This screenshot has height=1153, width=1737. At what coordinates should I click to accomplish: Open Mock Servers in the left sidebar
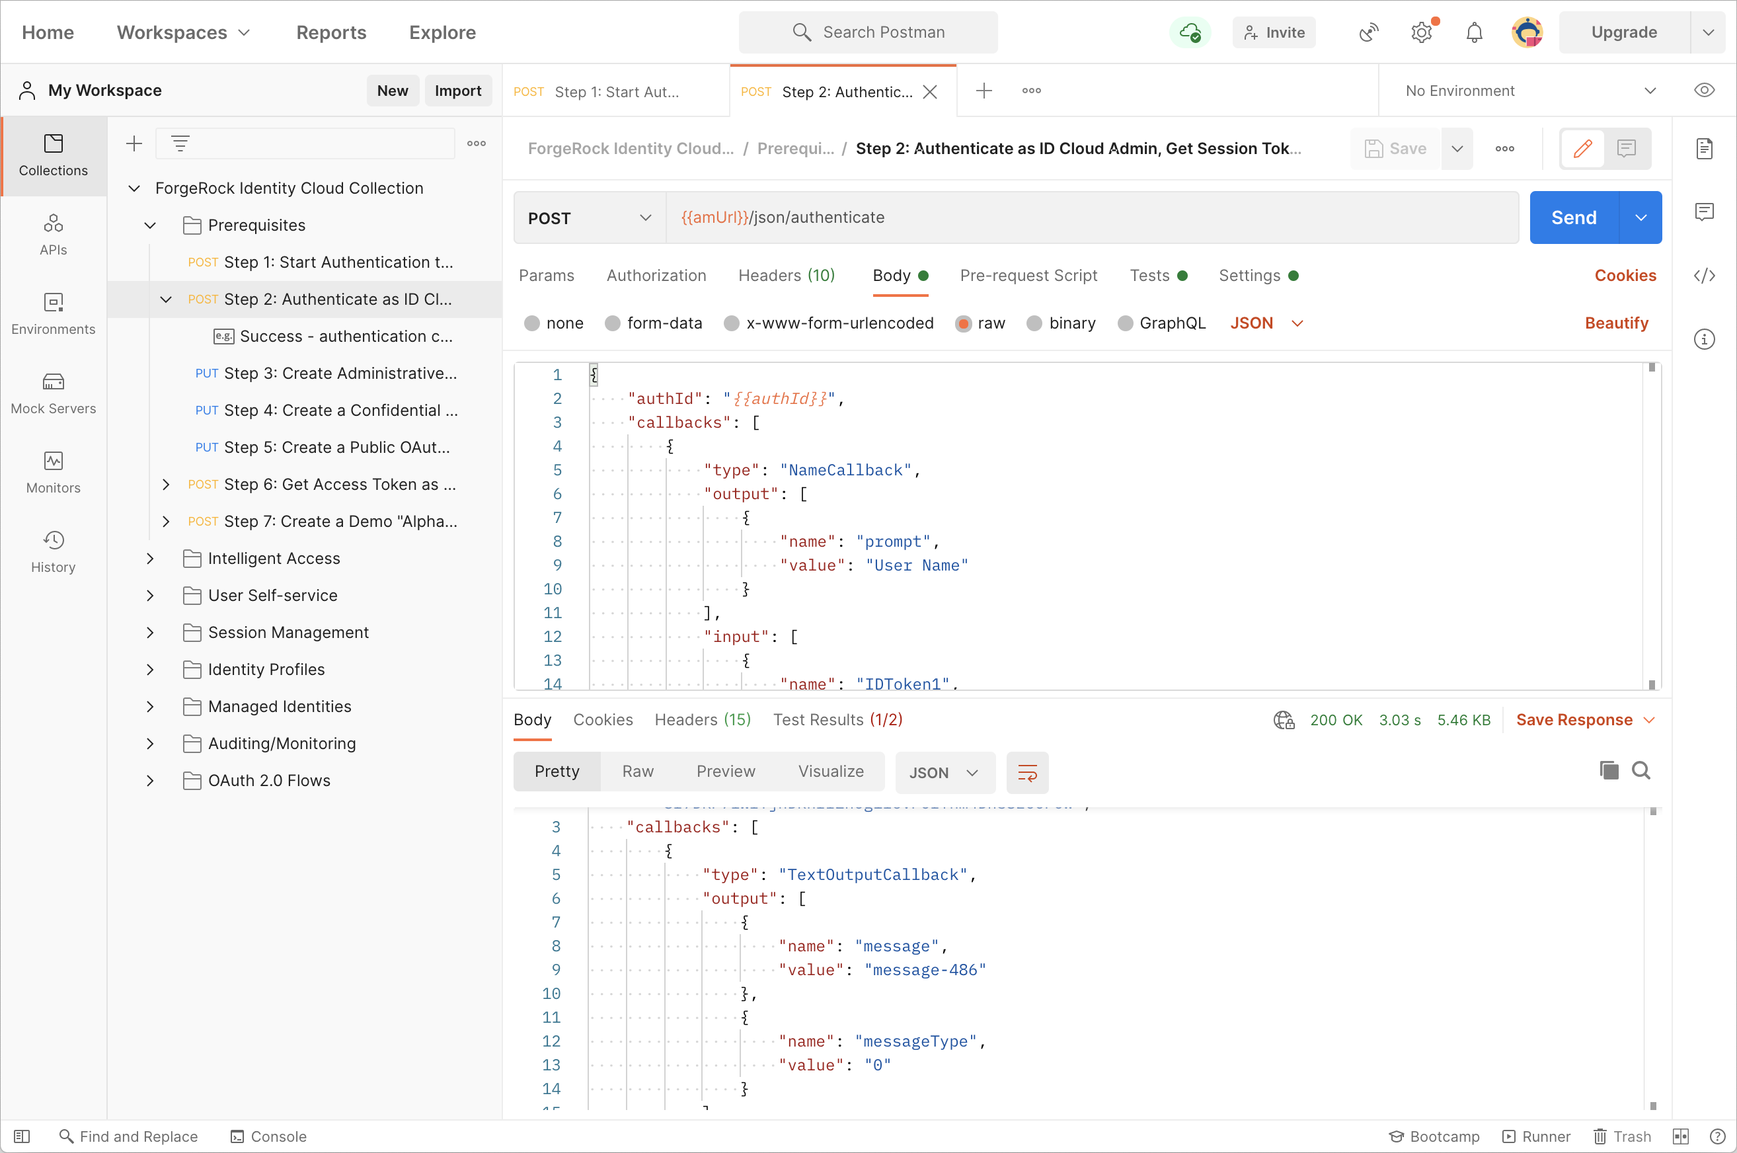[x=52, y=393]
